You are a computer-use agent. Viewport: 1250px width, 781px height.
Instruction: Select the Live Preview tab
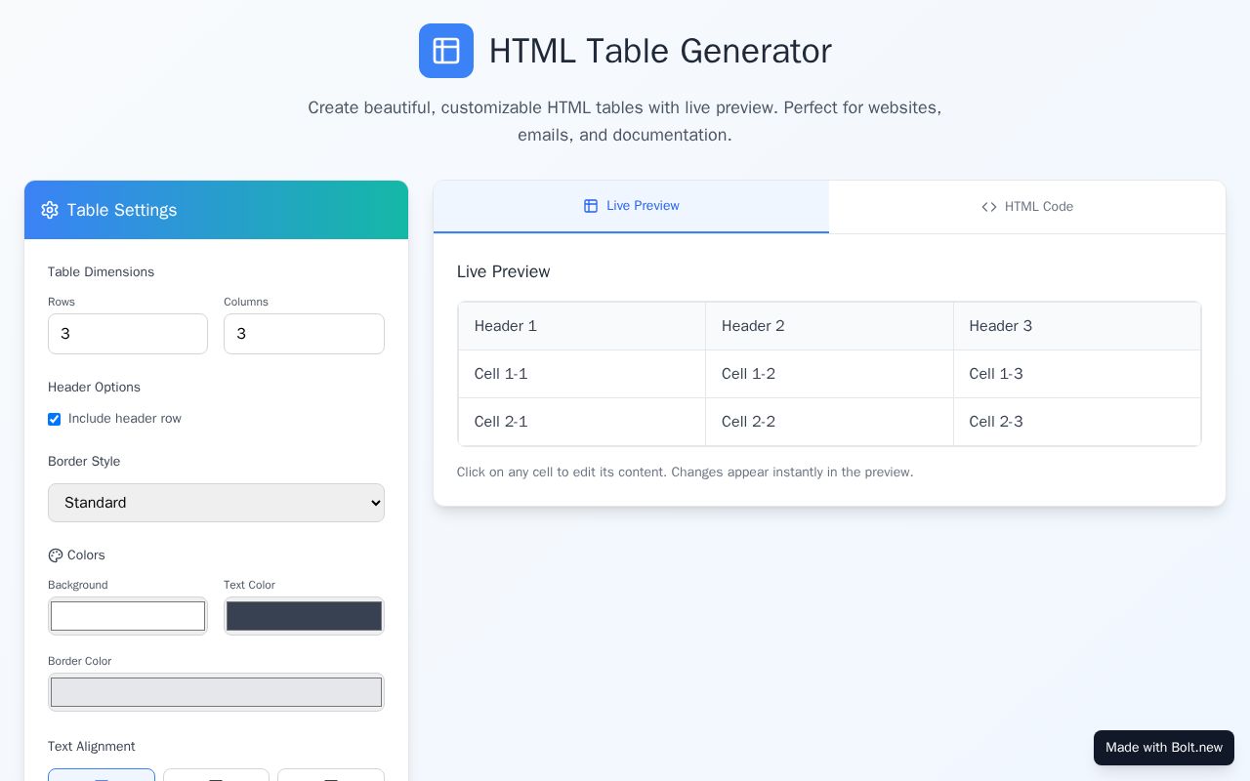click(631, 206)
